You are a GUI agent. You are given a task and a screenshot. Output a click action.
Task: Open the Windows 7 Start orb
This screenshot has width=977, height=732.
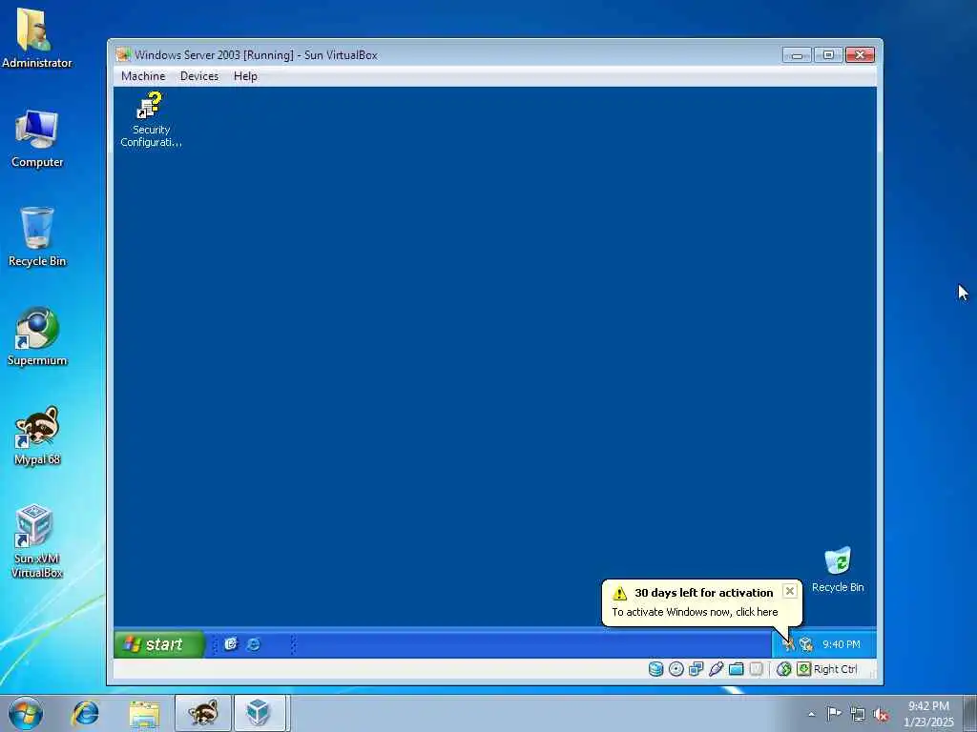click(26, 713)
